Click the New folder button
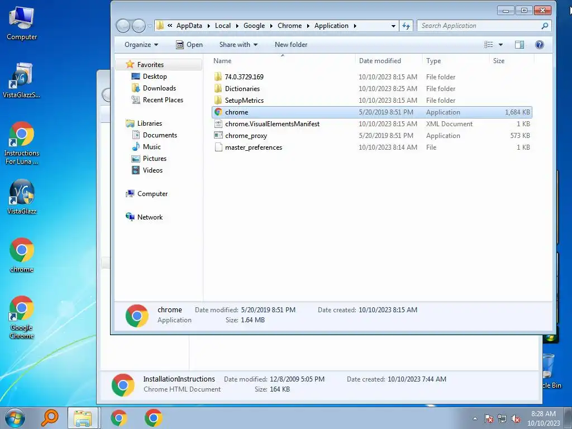The image size is (572, 429). click(x=290, y=45)
